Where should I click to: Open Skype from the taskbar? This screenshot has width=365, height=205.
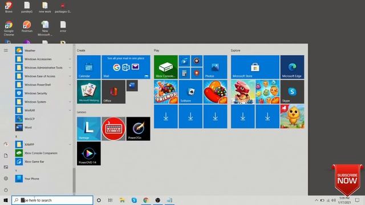[134, 200]
